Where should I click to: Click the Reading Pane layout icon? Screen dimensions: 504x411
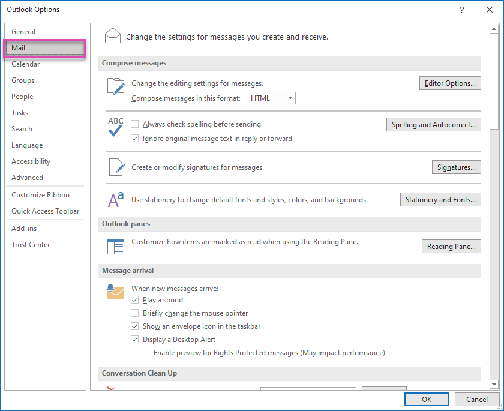pos(115,246)
